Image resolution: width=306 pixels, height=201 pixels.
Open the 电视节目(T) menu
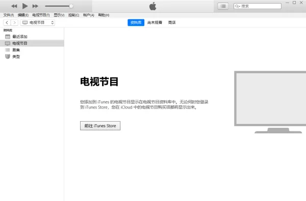[x=41, y=15]
